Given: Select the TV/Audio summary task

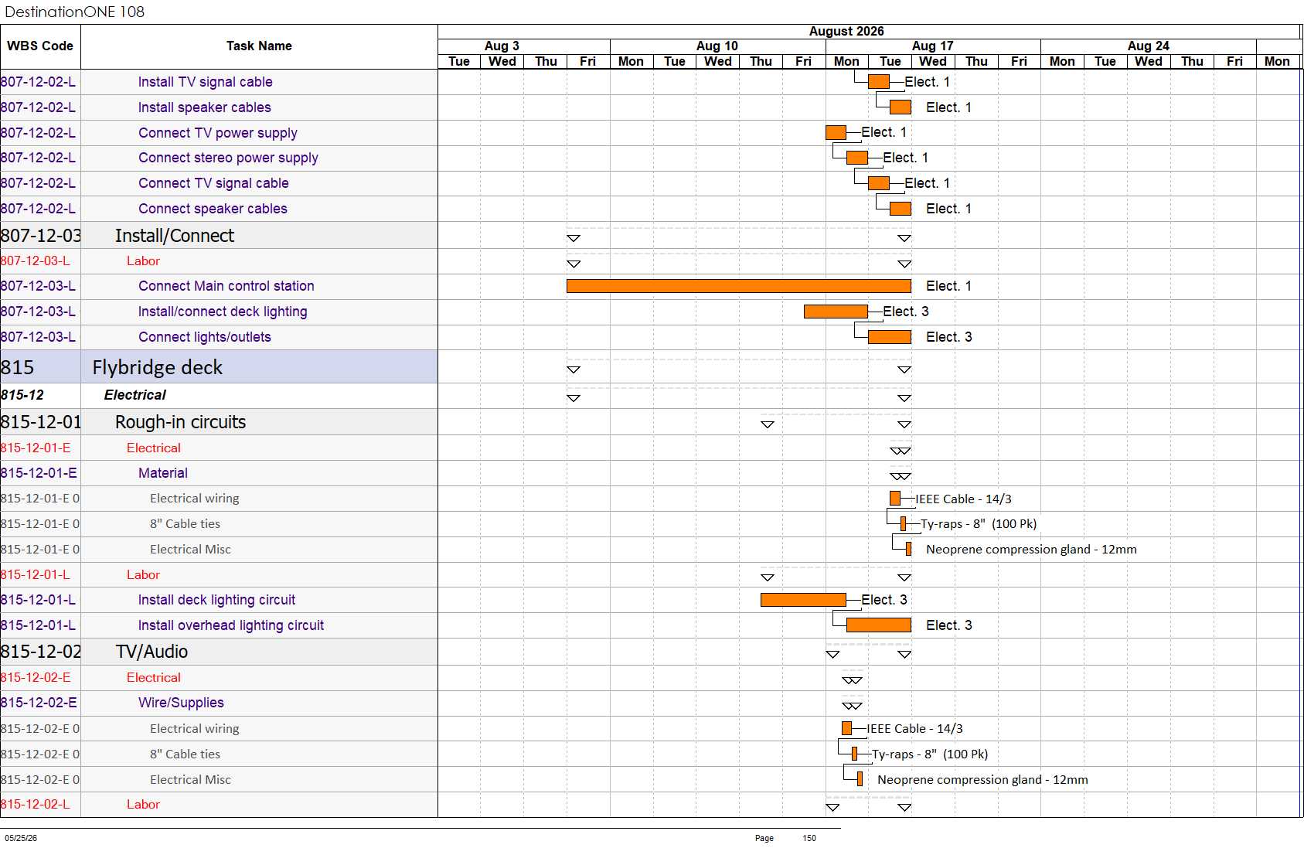Looking at the screenshot, I should 152,652.
